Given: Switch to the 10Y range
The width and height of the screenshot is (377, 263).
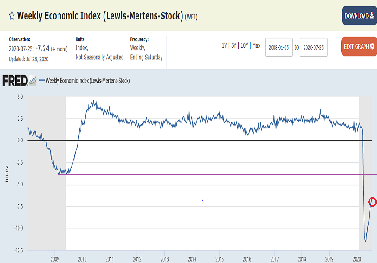Looking at the screenshot, I should [244, 46].
